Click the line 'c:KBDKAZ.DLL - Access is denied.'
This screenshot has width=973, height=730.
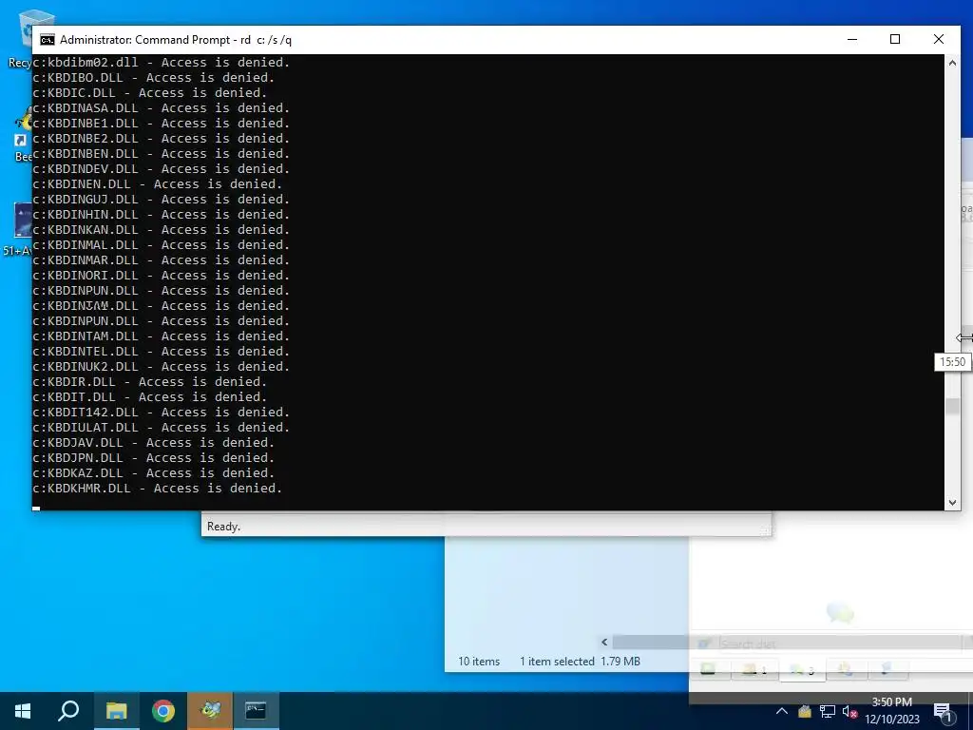click(x=154, y=473)
